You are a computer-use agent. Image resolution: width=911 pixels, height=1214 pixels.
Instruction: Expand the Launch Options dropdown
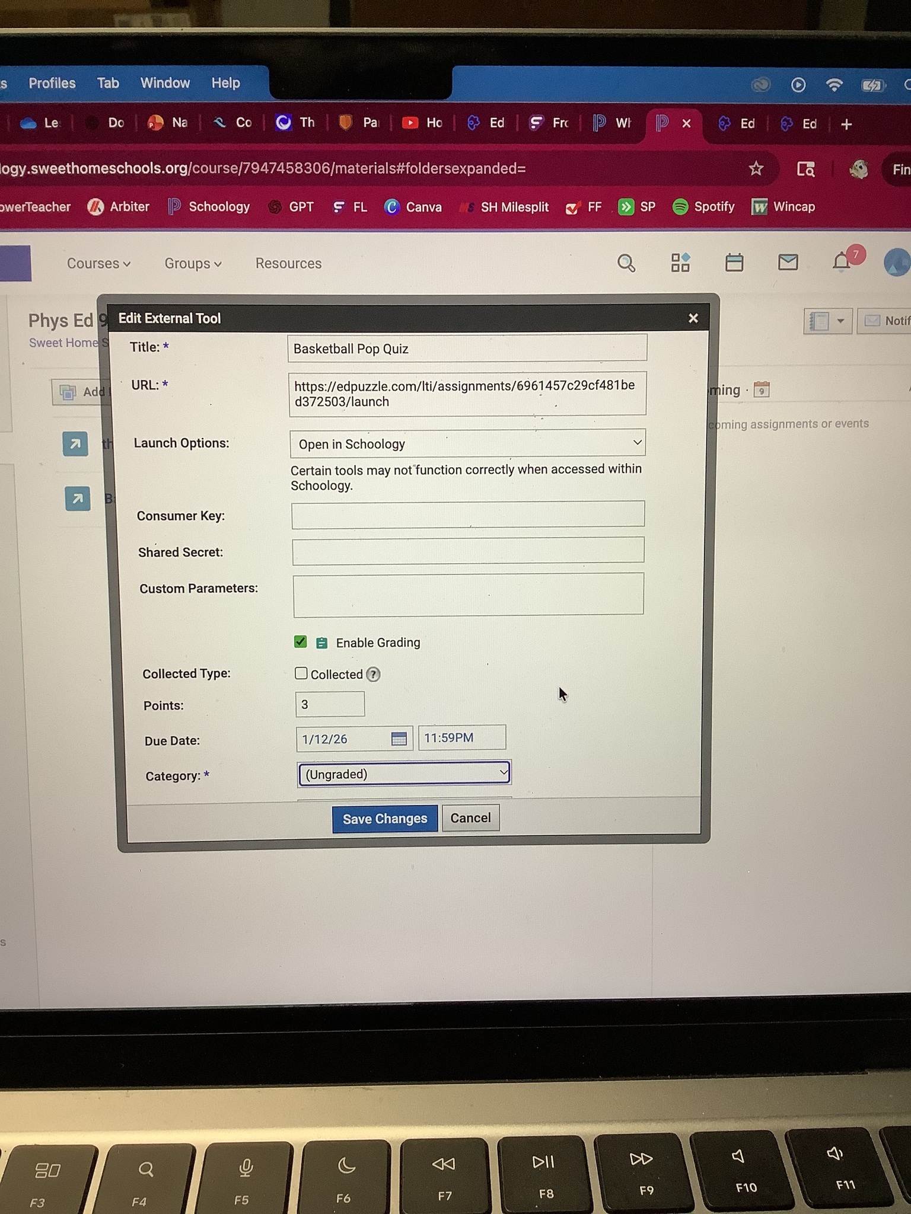click(x=467, y=443)
